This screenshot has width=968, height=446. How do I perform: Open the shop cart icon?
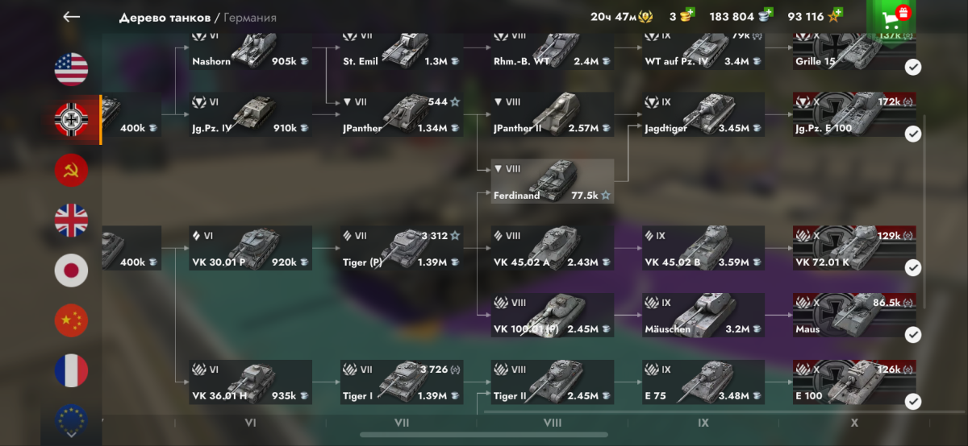pyautogui.click(x=891, y=17)
